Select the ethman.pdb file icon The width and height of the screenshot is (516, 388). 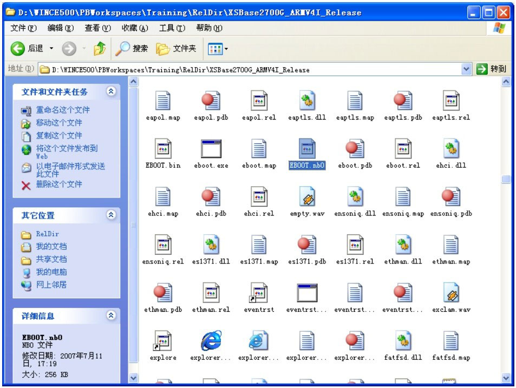[x=163, y=293]
